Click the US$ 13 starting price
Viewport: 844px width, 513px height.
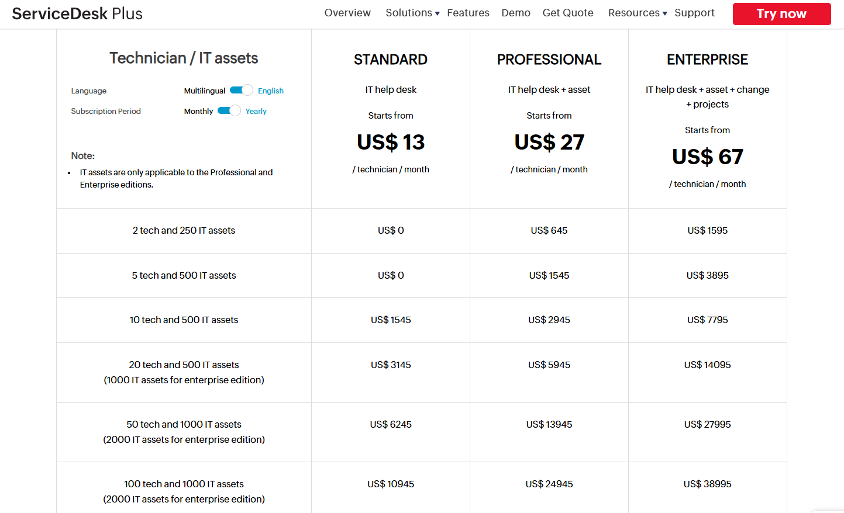click(391, 142)
